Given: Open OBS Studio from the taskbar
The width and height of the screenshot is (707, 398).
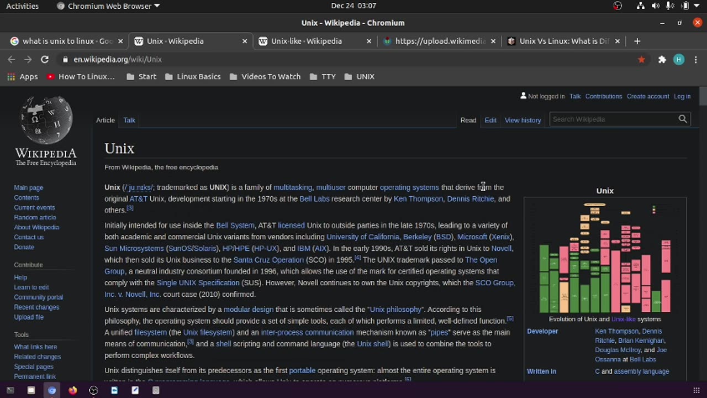Looking at the screenshot, I should click(93, 390).
